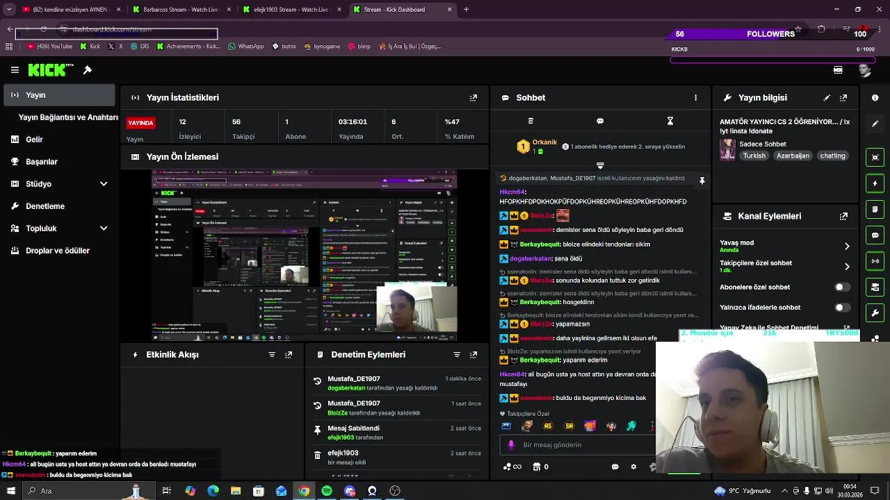Click the pencil icon in right sidebar
This screenshot has width=890, height=500.
[x=875, y=124]
